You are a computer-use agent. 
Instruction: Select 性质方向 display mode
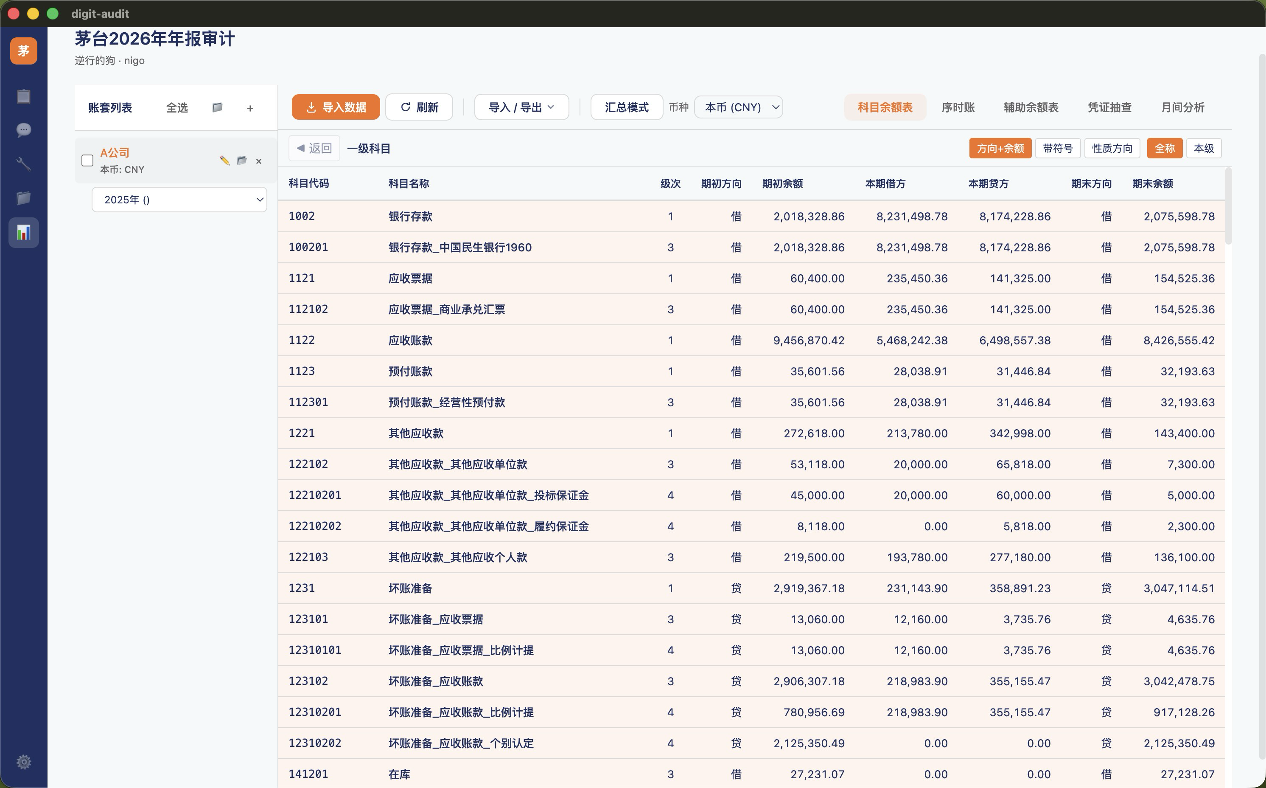1112,149
